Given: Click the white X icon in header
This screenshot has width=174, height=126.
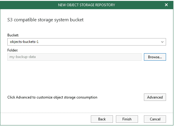Looking at the screenshot, I should [x=166, y=5].
